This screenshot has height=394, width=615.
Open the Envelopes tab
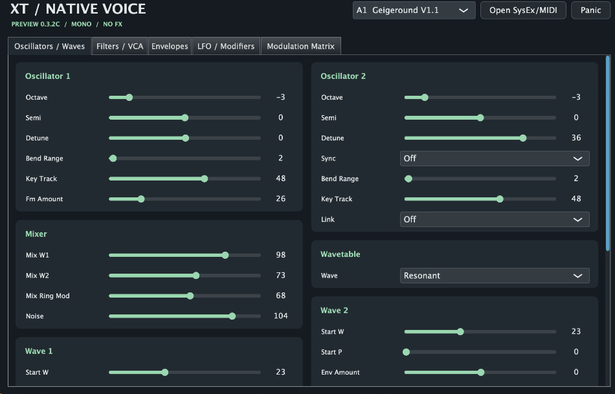pyautogui.click(x=170, y=47)
